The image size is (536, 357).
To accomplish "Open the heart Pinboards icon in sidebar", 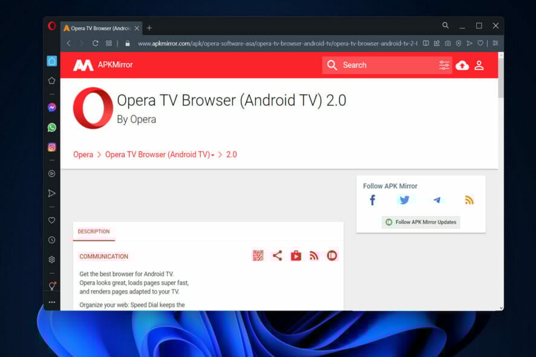I will click(51, 220).
